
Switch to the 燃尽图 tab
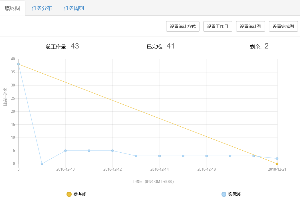coord(13,8)
